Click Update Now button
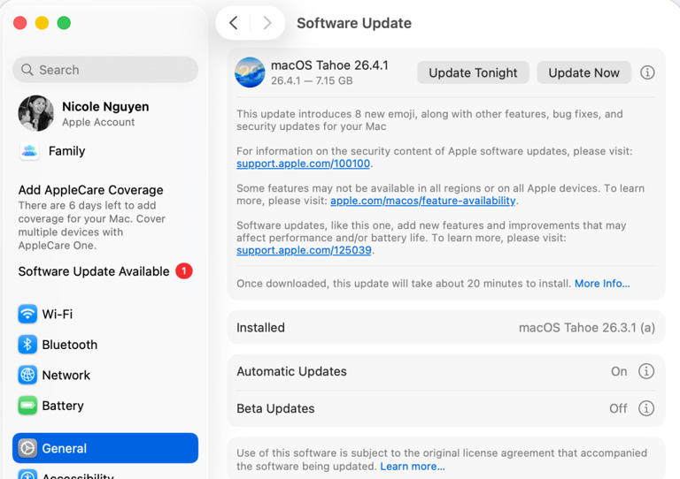 coord(583,72)
